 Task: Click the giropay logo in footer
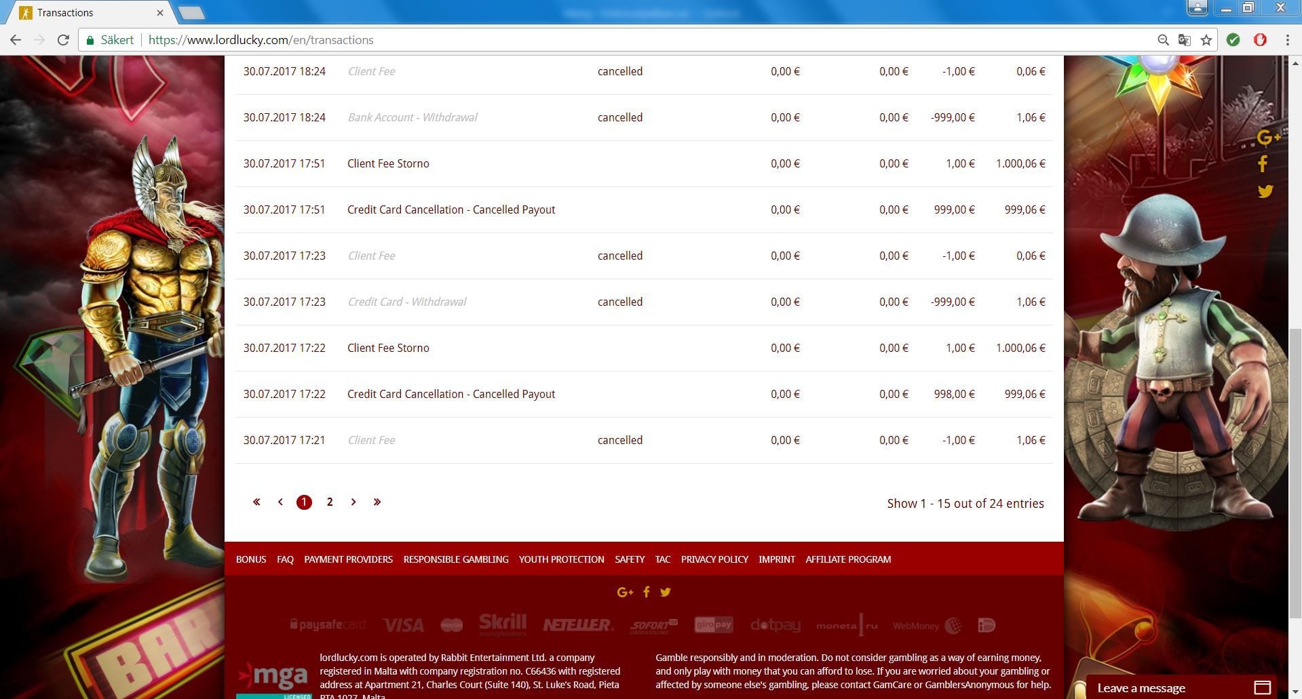click(x=714, y=624)
